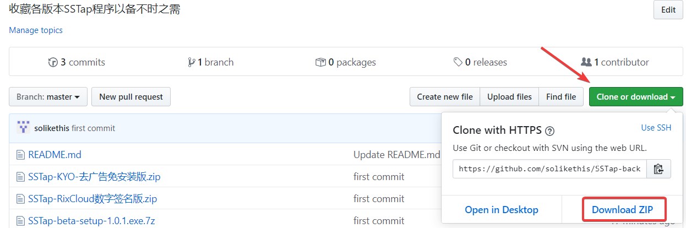The height and width of the screenshot is (228, 686).
Task: Click the solikethis avatar thumbnail
Action: pyautogui.click(x=24, y=128)
